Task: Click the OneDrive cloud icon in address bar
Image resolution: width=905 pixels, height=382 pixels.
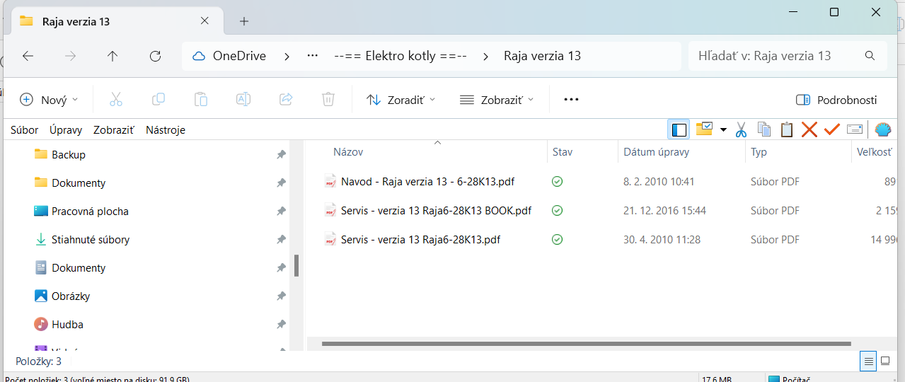Action: coord(199,56)
